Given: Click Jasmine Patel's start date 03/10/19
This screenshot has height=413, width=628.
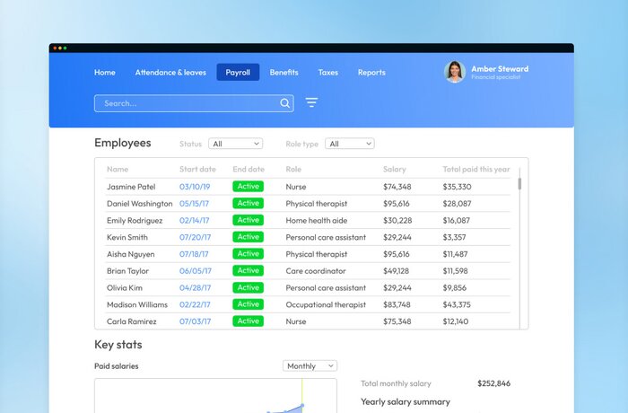Looking at the screenshot, I should [195, 187].
